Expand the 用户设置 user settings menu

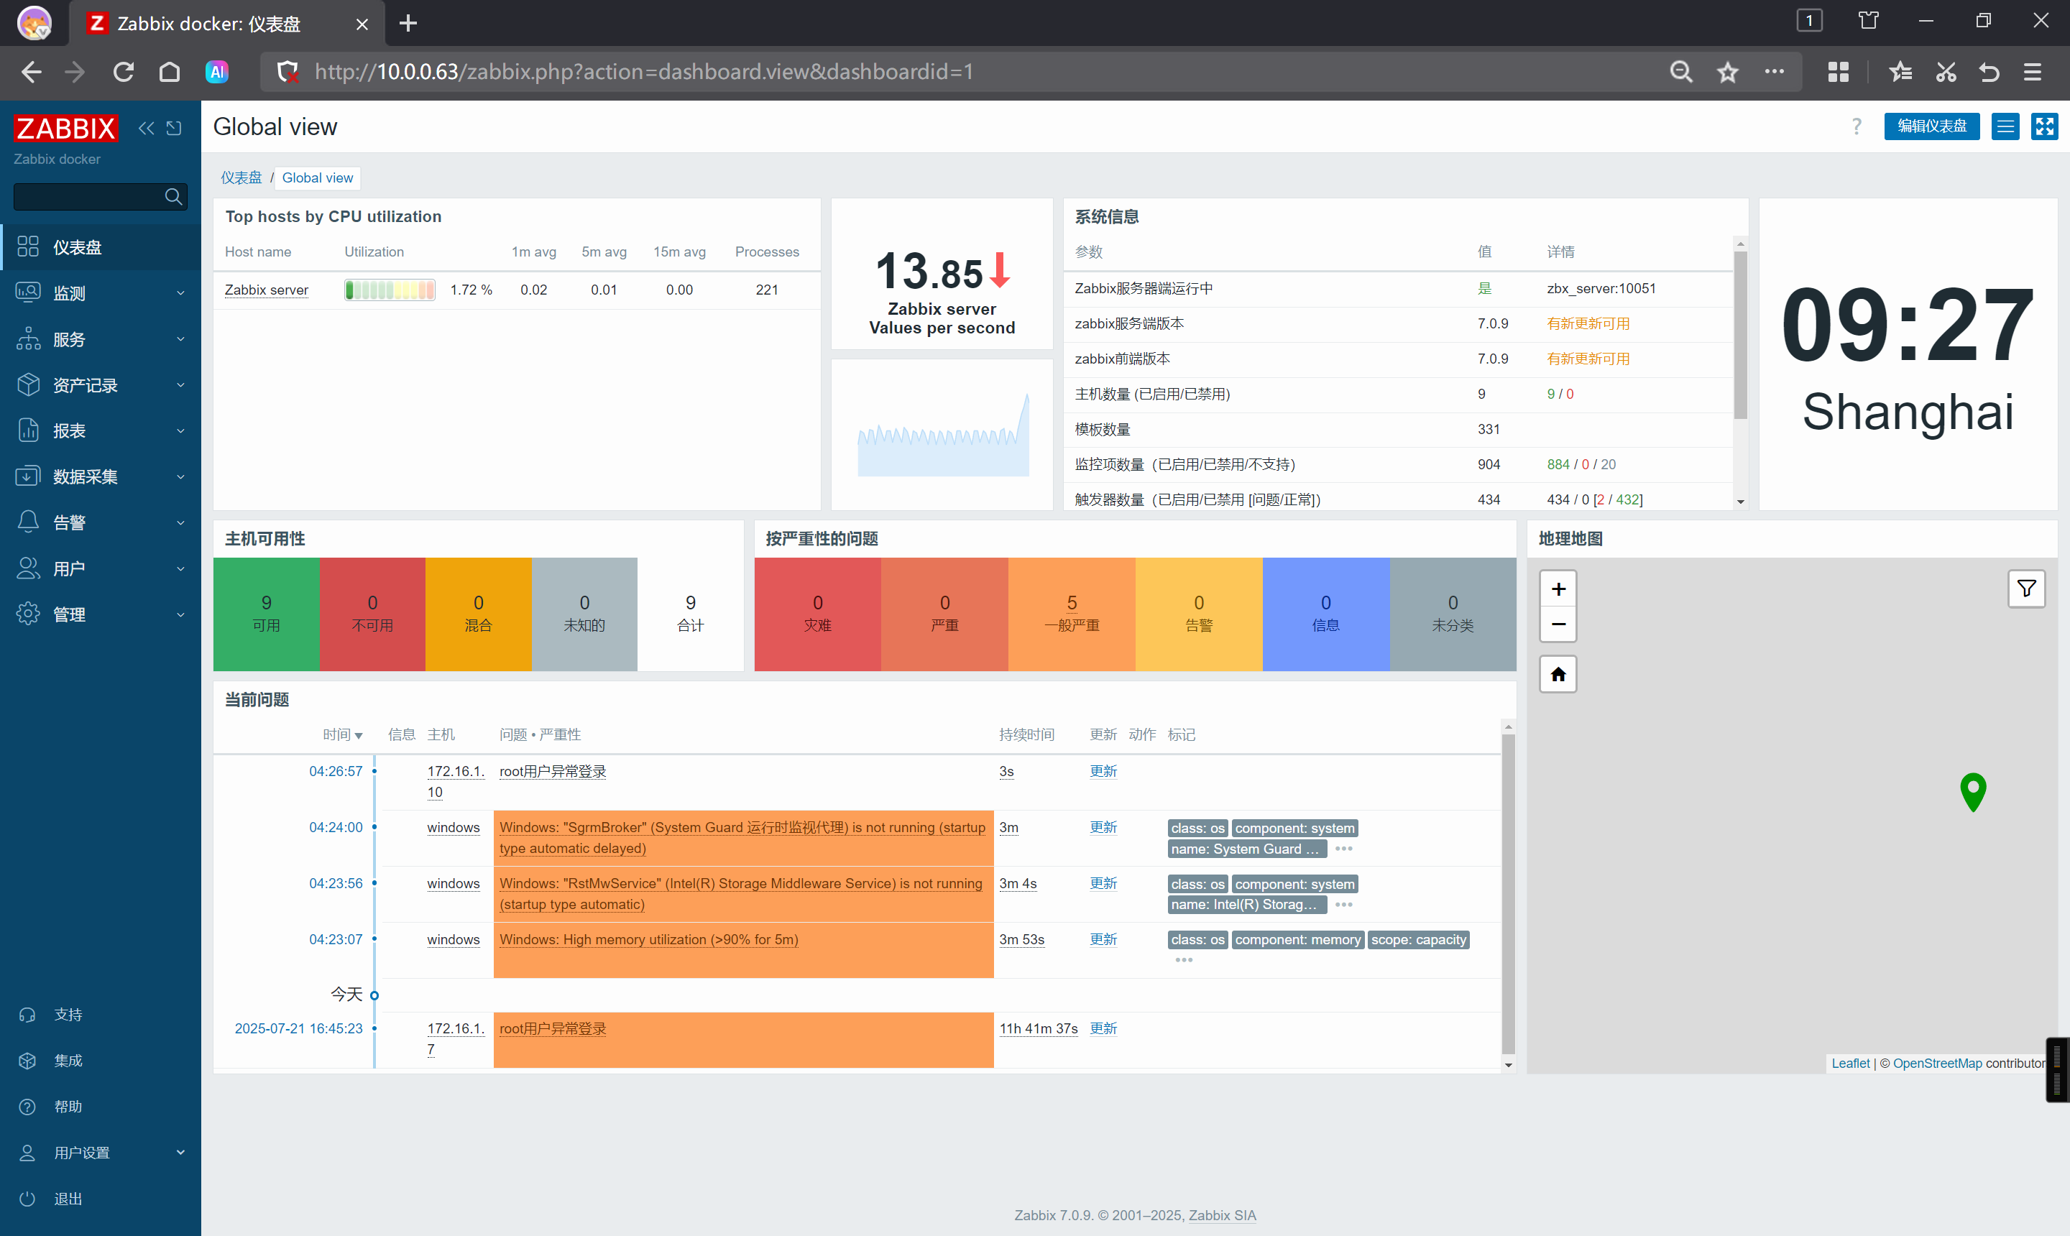(100, 1153)
